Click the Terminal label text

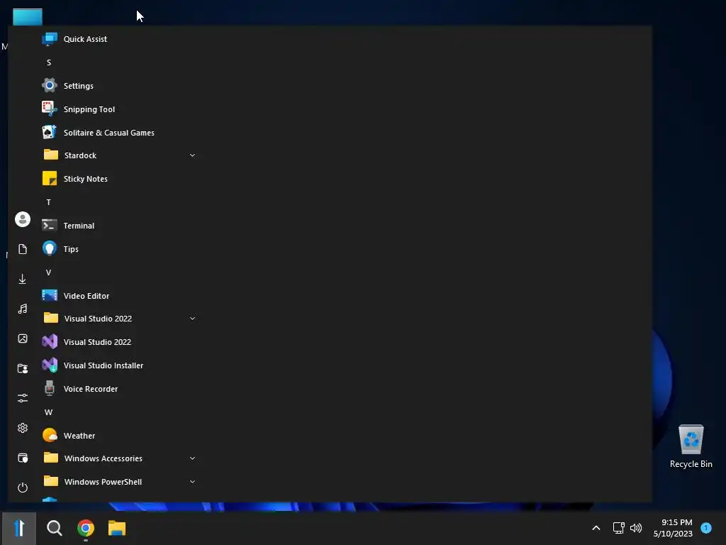point(79,226)
